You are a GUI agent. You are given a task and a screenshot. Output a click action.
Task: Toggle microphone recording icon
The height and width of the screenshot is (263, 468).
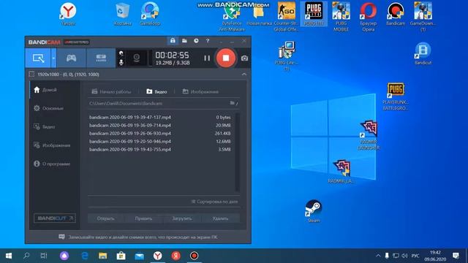click(x=121, y=62)
